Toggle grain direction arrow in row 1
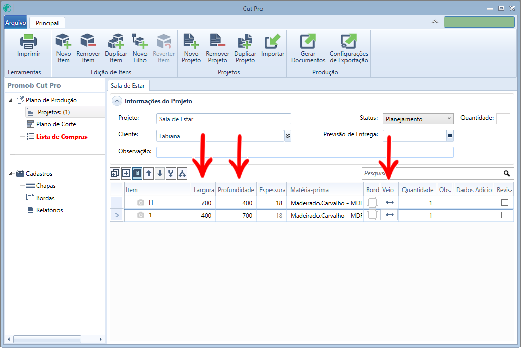This screenshot has height=348, width=521. [389, 215]
